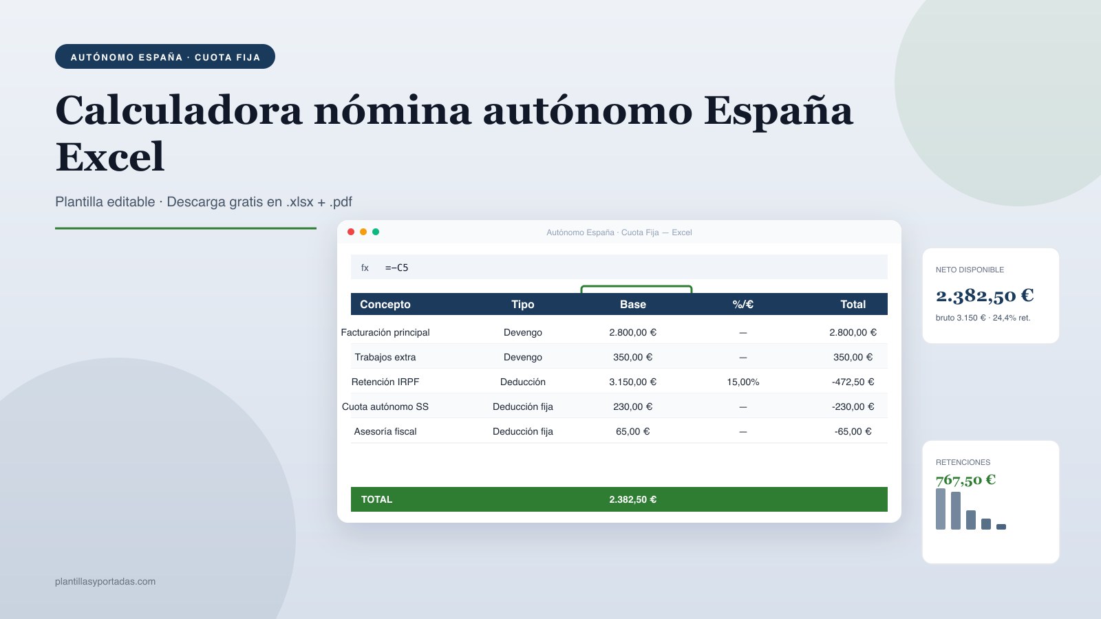
Task: Click the tallest bar in Retenciones chart
Action: pyautogui.click(x=941, y=509)
